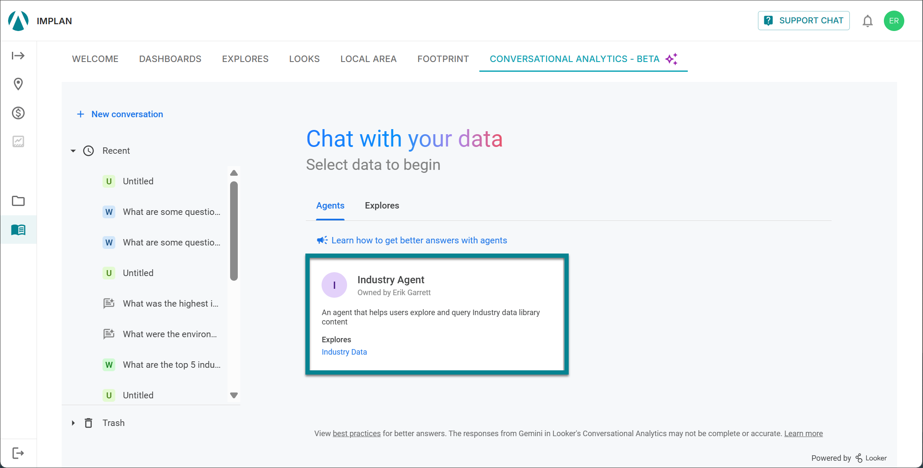Open the ER user avatar menu
The width and height of the screenshot is (923, 468).
pyautogui.click(x=894, y=21)
